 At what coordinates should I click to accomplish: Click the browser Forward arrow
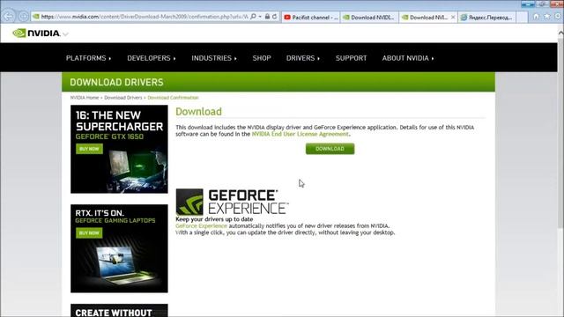click(24, 16)
